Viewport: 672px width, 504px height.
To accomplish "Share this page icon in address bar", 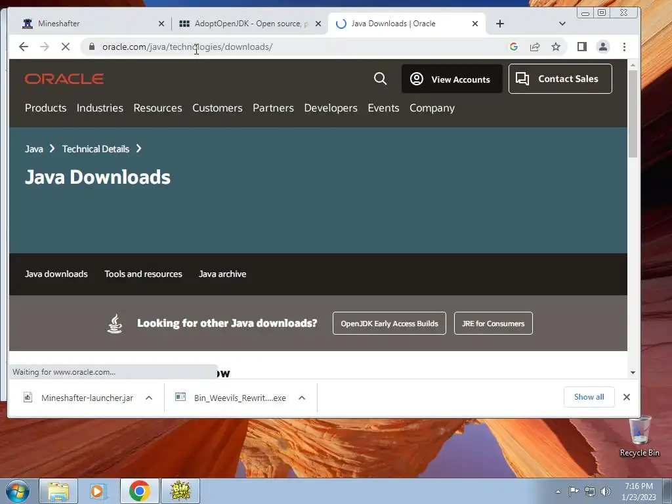I will 535,47.
